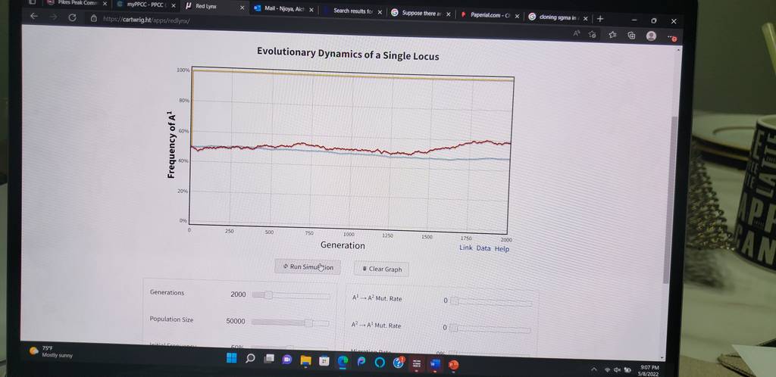The height and width of the screenshot is (377, 776).
Task: Click the Population Size slider handle
Action: coord(308,322)
